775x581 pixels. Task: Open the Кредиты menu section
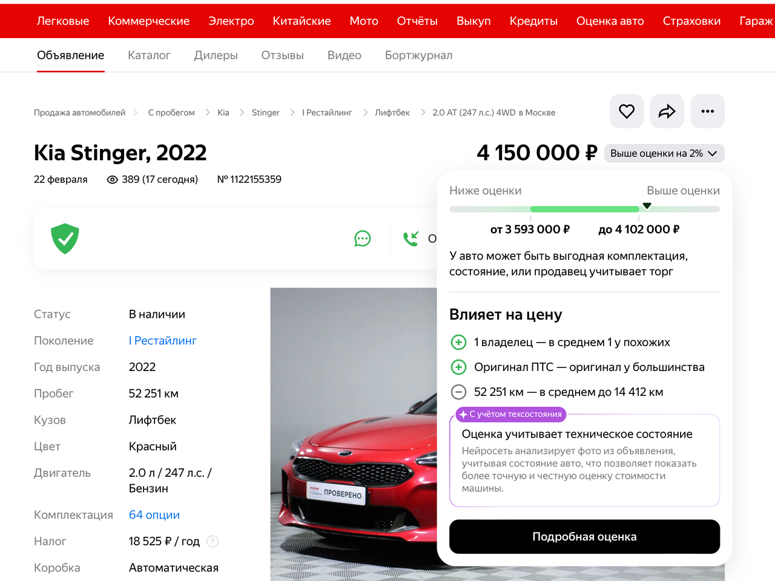coord(533,21)
